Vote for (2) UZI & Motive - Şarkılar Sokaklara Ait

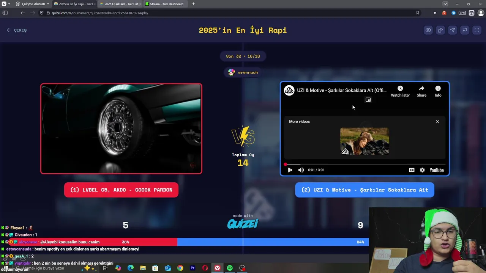364,190
